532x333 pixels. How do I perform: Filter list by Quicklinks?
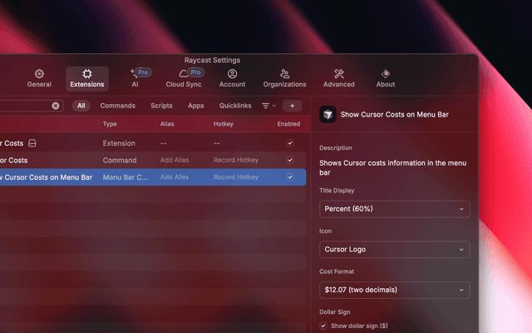click(235, 106)
